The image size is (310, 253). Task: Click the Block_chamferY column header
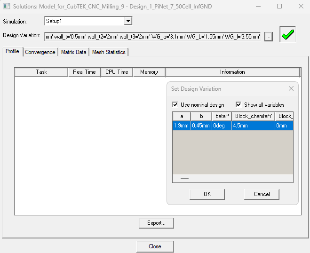[x=253, y=117]
